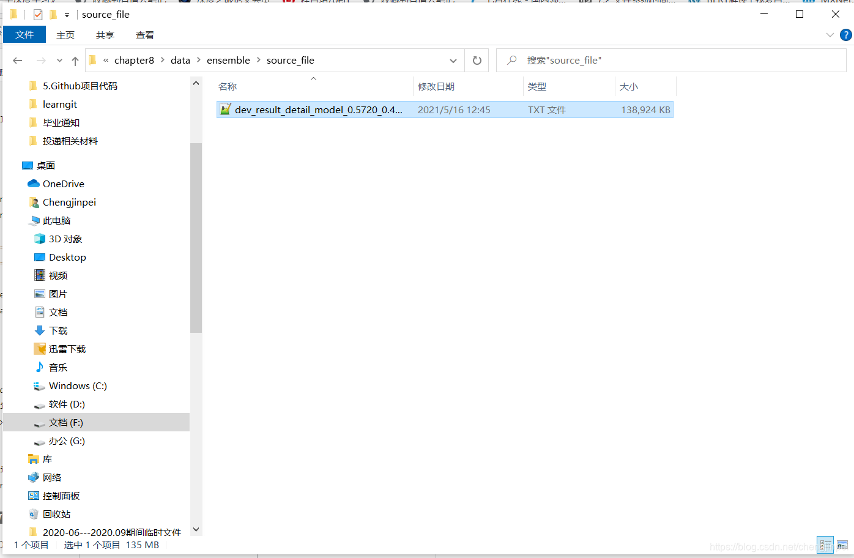
Task: Sort by the 修改日期 column header
Action: click(x=436, y=87)
